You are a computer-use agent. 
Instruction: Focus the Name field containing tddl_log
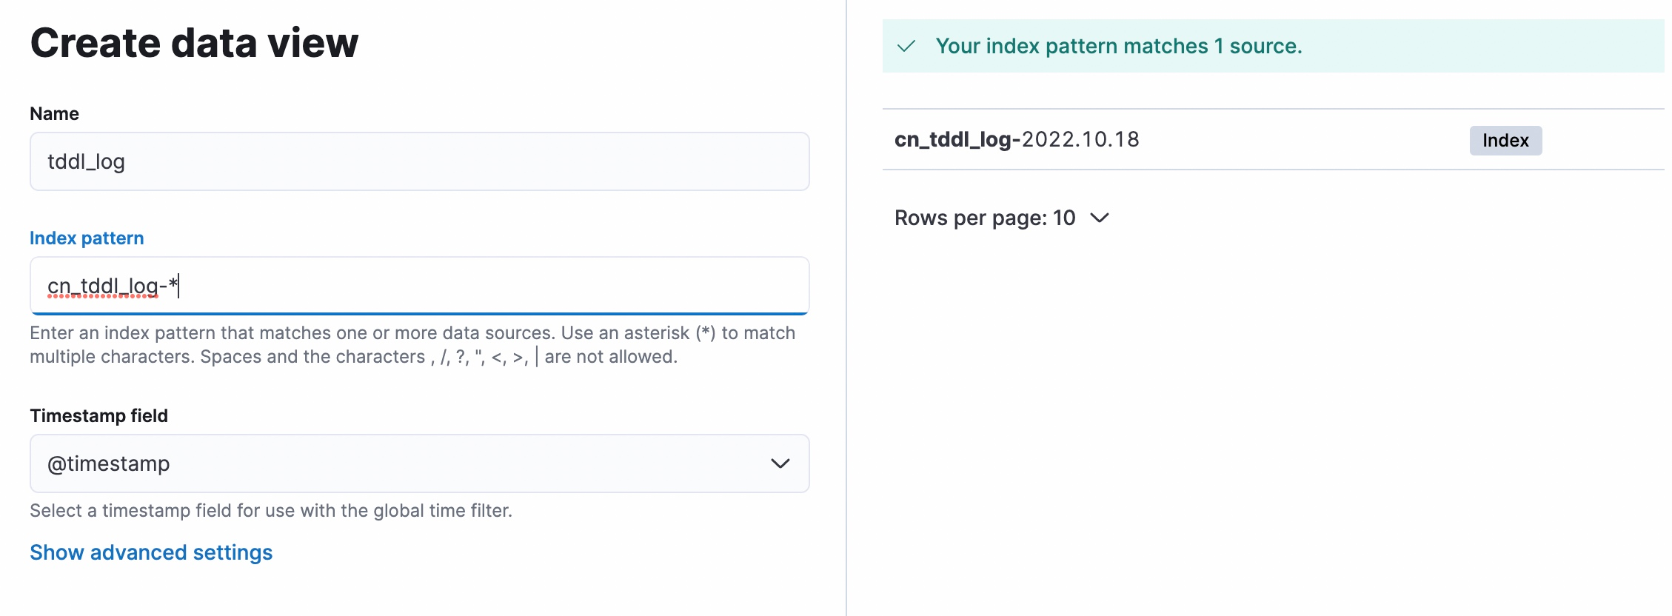[x=420, y=161]
